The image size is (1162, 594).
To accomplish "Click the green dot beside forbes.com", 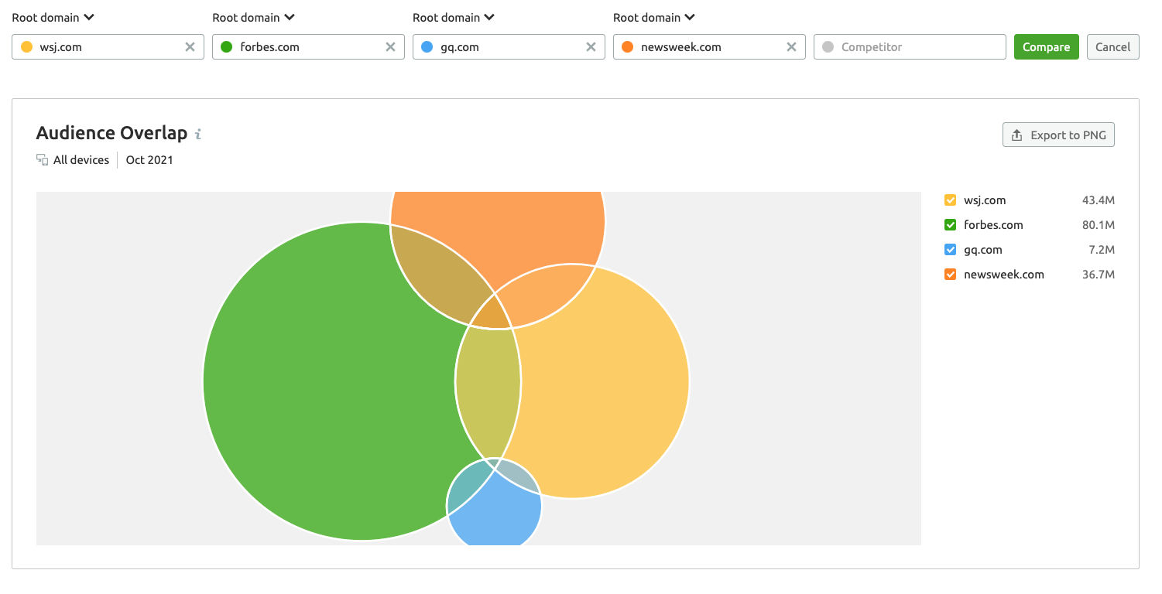I will tap(227, 47).
